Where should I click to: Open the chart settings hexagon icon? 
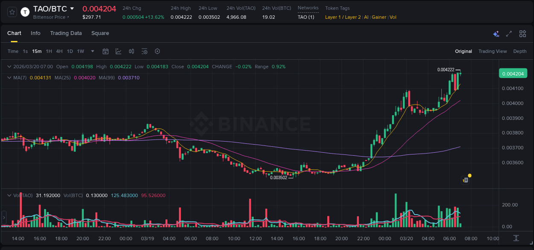[x=157, y=51]
